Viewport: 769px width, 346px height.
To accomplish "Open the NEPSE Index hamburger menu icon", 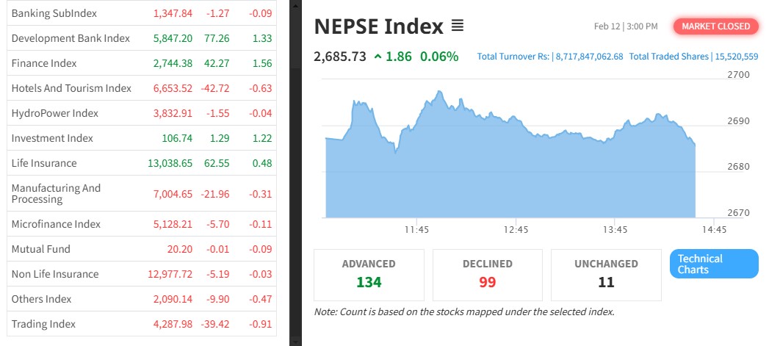I will coord(457,27).
